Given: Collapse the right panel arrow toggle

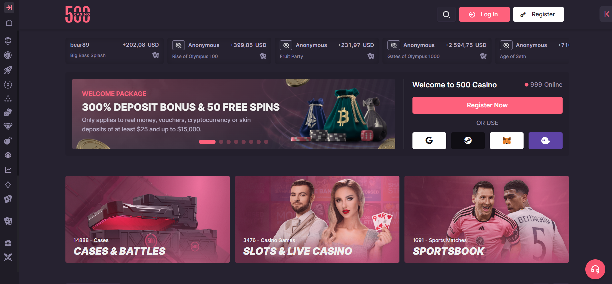Looking at the screenshot, I should coord(607,14).
